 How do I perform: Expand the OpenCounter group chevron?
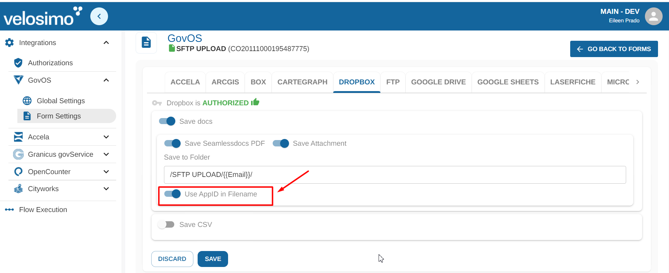(106, 172)
